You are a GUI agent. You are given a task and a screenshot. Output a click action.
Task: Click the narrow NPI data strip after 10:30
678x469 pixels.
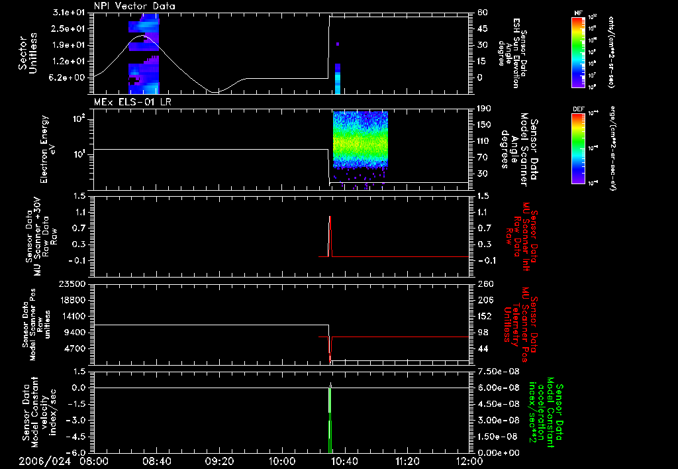click(x=338, y=78)
